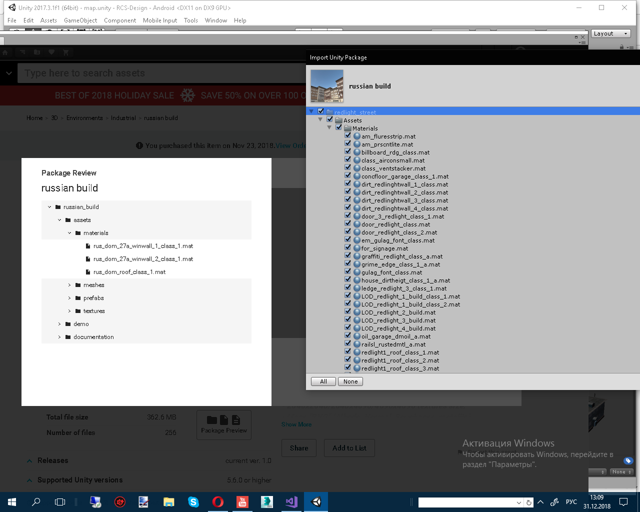The width and height of the screenshot is (640, 512).
Task: Launch Skype from taskbar
Action: coord(193,502)
